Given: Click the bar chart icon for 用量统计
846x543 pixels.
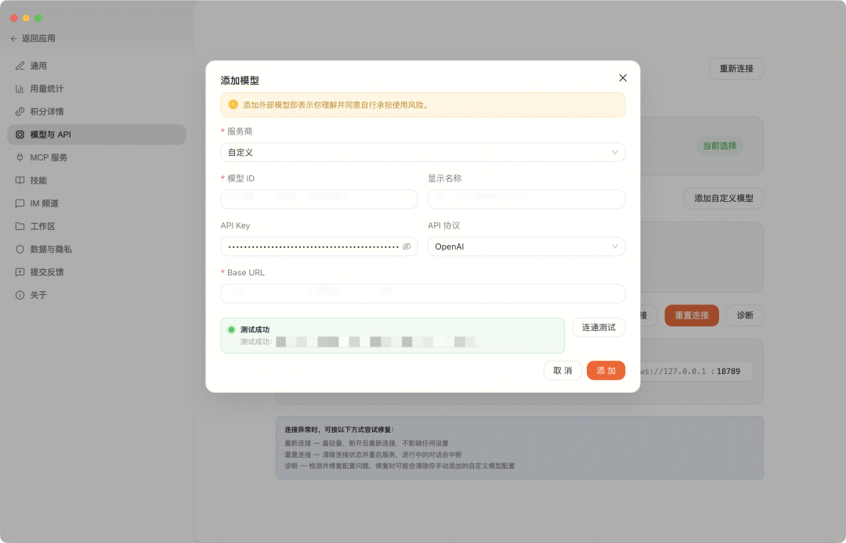Looking at the screenshot, I should tap(20, 89).
